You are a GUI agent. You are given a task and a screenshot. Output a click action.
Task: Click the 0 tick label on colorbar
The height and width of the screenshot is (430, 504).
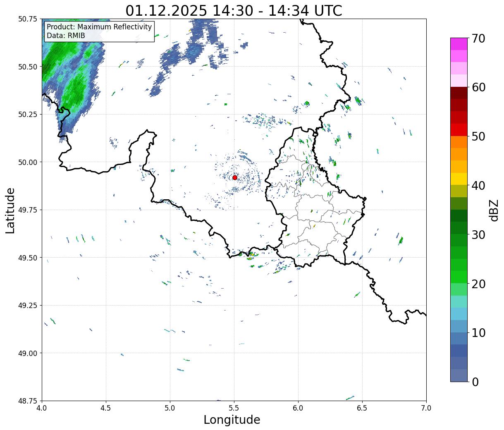(x=475, y=382)
